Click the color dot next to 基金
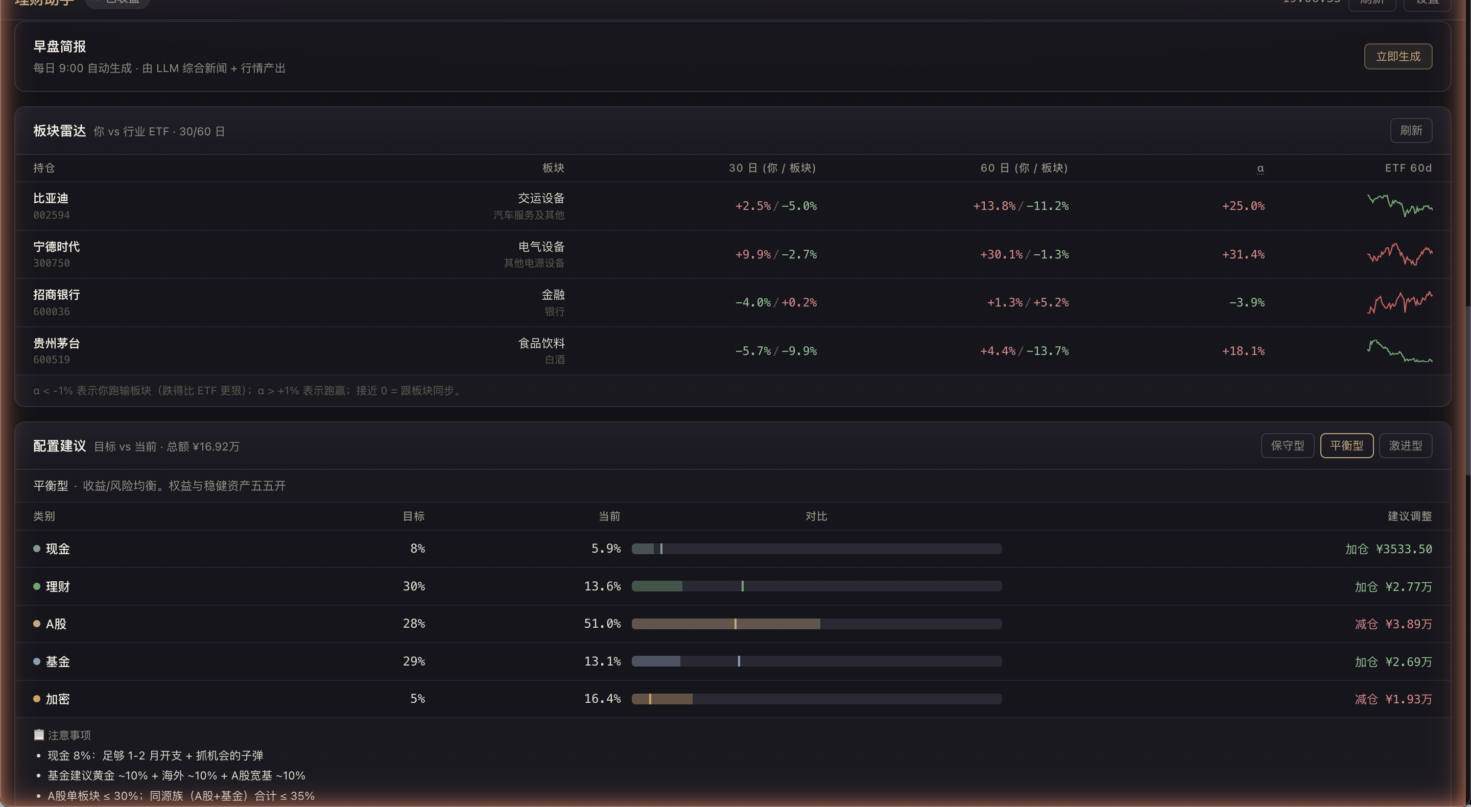The height and width of the screenshot is (807, 1471). point(37,661)
